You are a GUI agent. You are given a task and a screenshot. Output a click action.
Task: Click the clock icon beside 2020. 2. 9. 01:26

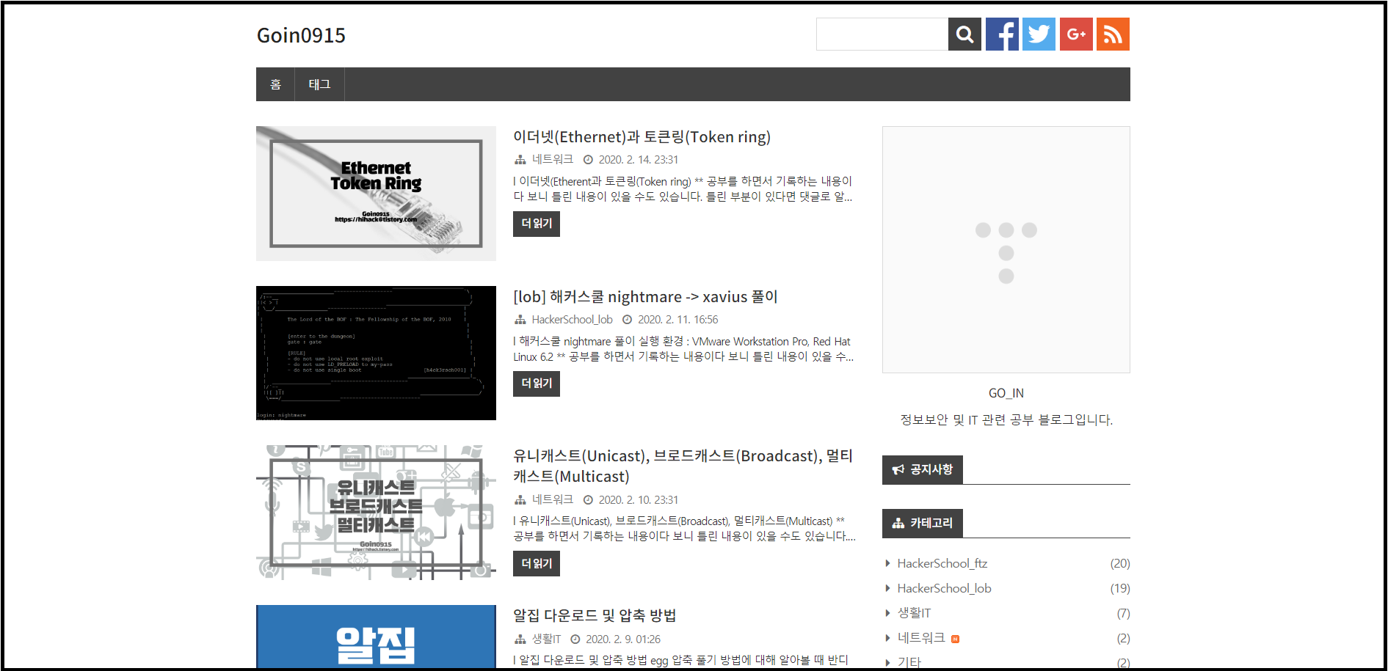pyautogui.click(x=575, y=639)
